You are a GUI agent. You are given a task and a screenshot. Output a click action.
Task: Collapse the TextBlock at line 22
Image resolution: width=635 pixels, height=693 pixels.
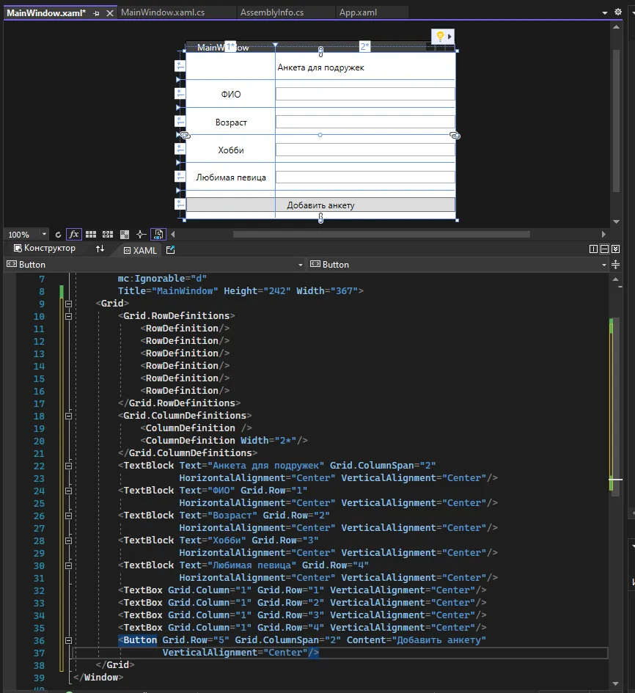68,466
